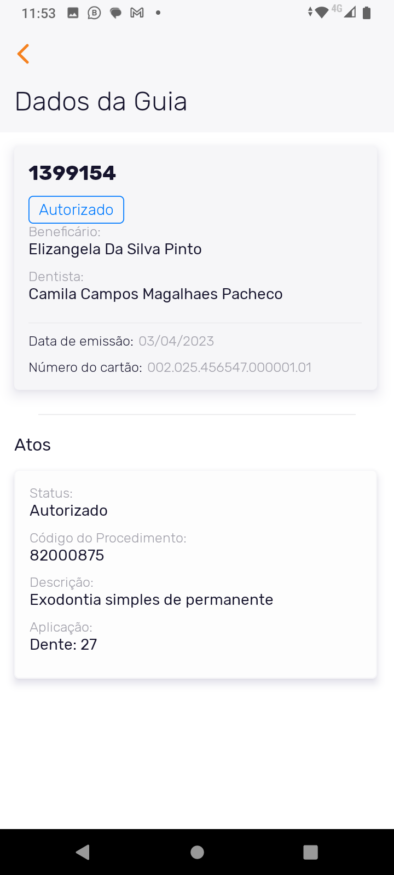The width and height of the screenshot is (394, 875).
Task: Tap the emission date 03/04/2023
Action: click(x=176, y=341)
